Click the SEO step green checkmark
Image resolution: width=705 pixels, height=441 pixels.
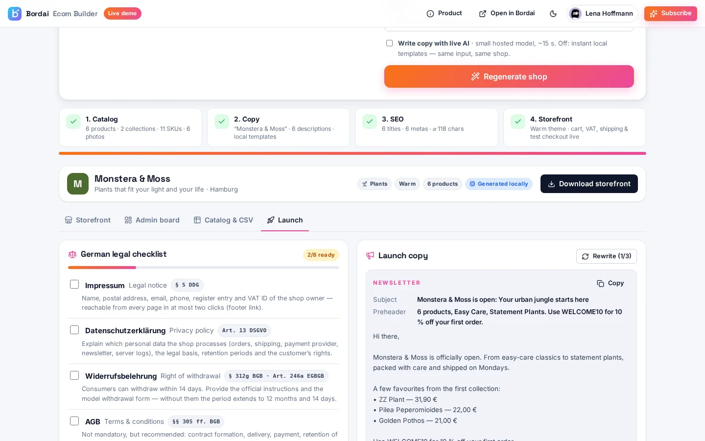coord(370,122)
